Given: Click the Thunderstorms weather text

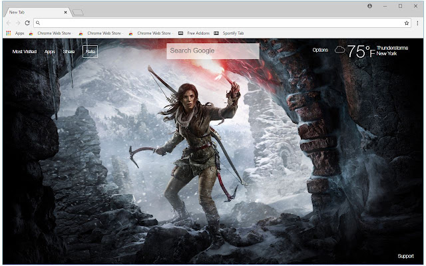Looking at the screenshot, I should 392,48.
